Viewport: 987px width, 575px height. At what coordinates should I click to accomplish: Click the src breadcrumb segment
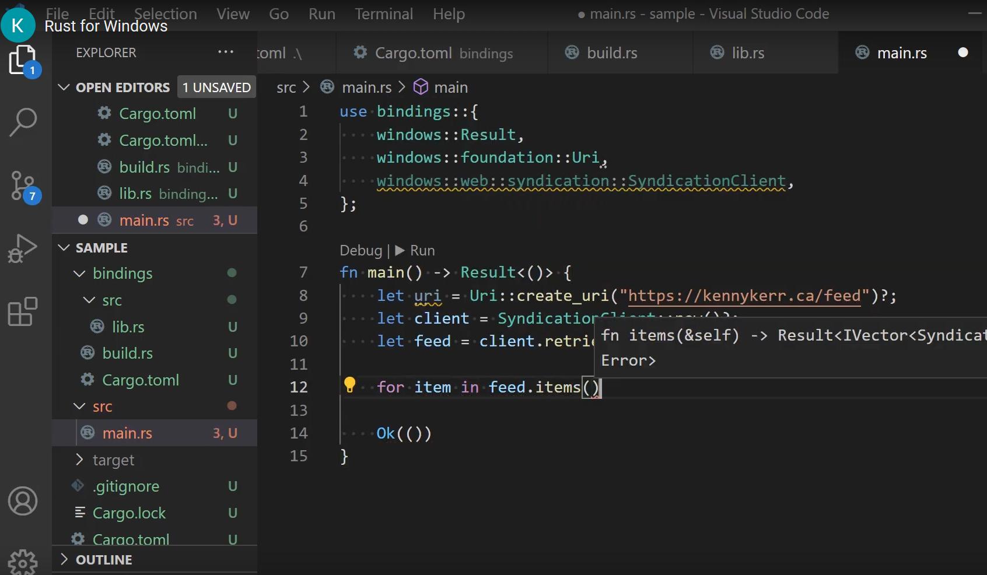pos(286,87)
